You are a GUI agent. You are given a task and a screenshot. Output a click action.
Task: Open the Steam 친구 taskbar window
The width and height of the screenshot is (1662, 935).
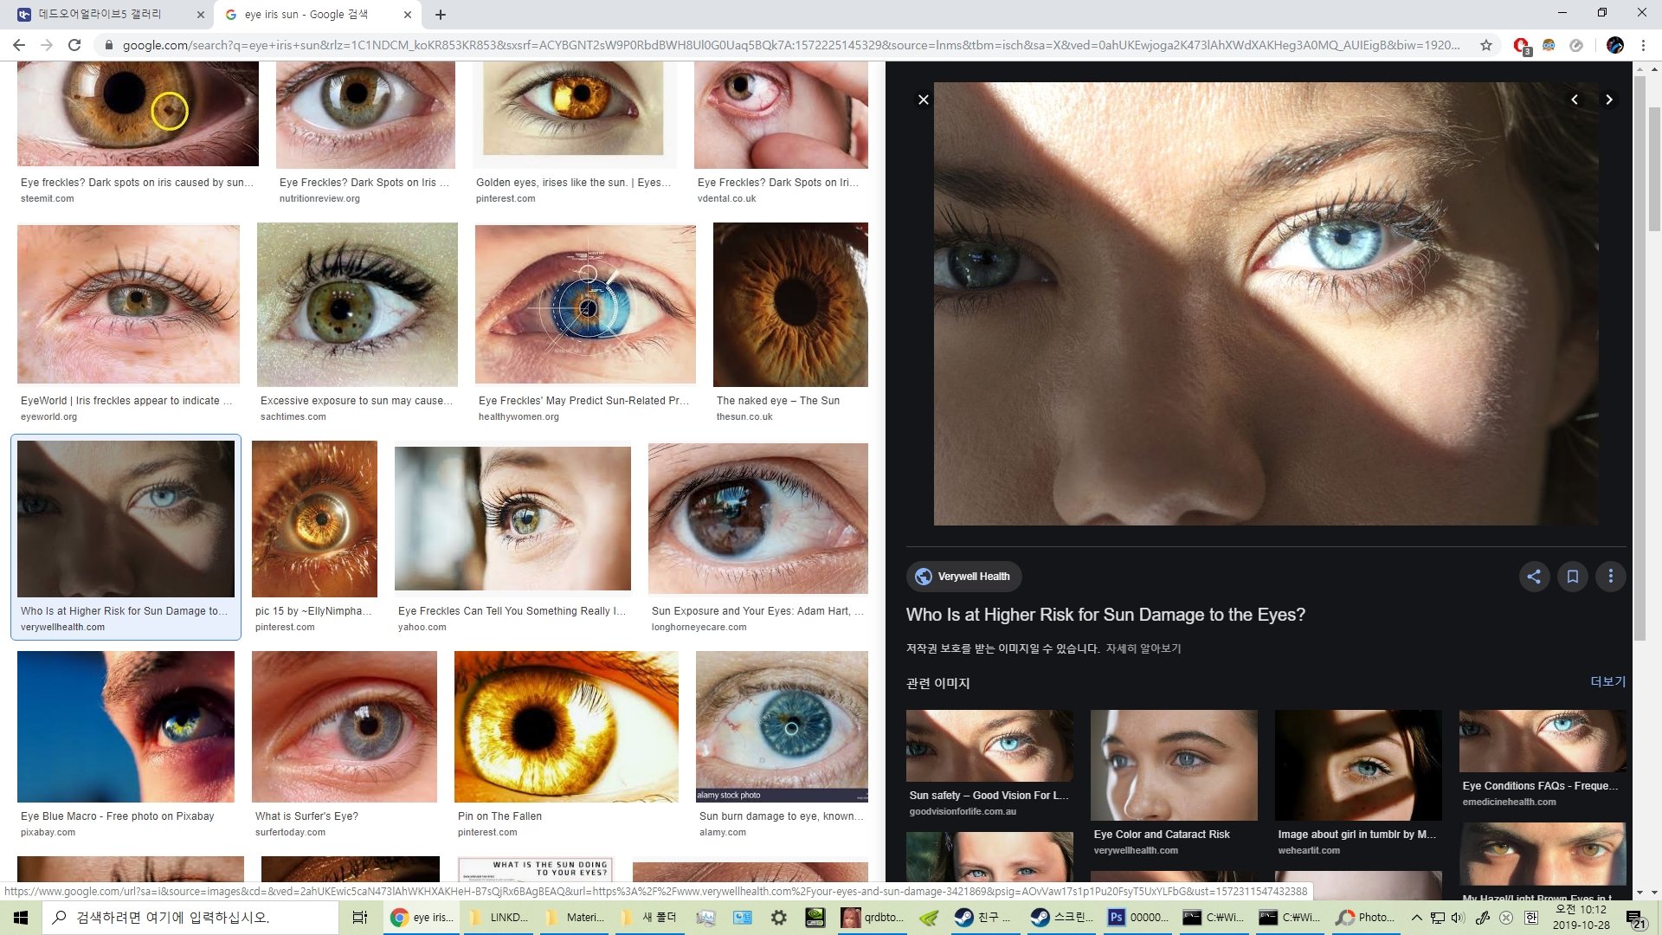tap(983, 918)
